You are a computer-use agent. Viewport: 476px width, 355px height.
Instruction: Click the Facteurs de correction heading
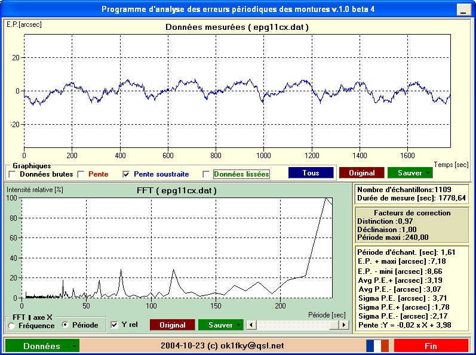412,213
